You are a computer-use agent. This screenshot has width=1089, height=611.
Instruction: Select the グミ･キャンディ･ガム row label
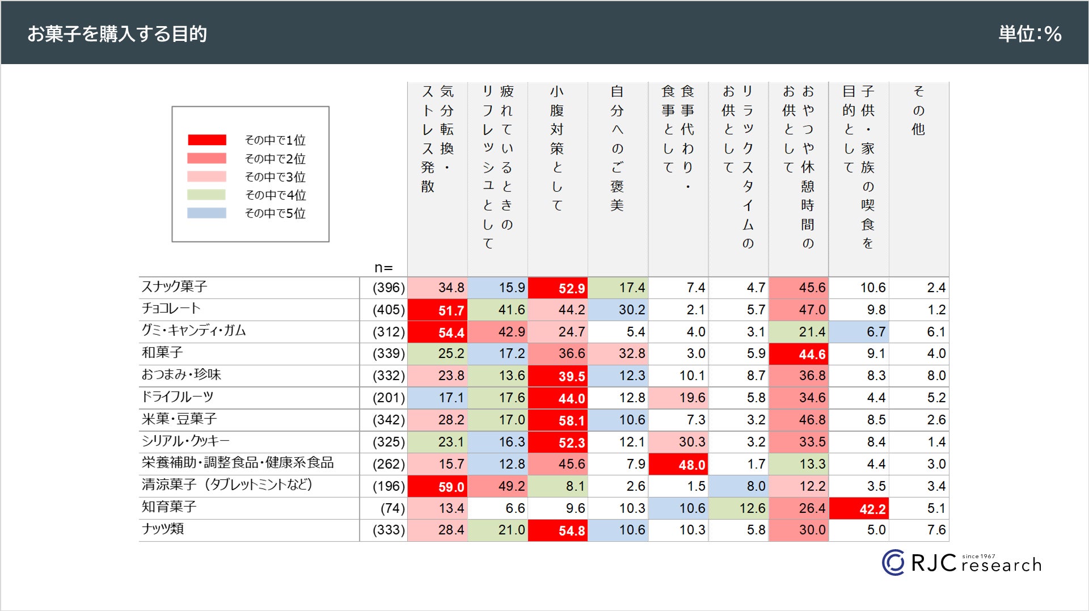click(193, 331)
